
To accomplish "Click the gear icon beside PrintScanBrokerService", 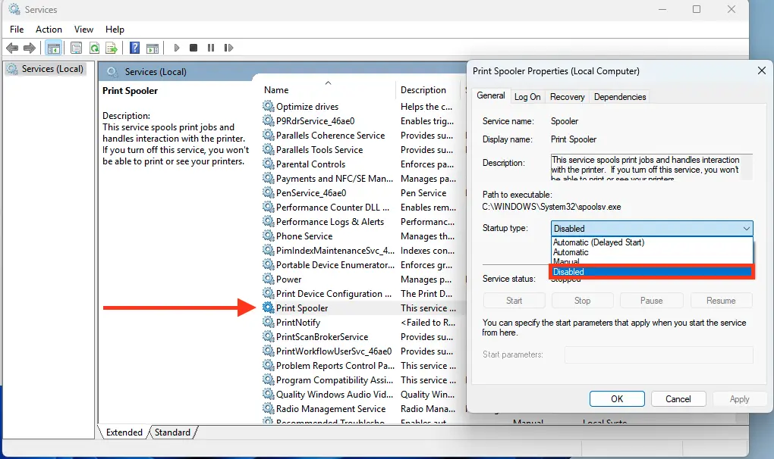I will coord(268,337).
